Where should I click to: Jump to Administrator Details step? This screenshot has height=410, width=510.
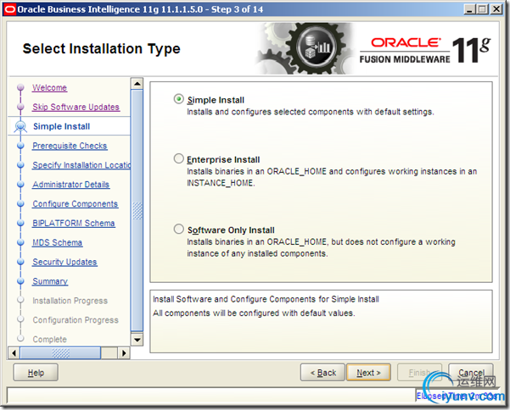click(71, 185)
